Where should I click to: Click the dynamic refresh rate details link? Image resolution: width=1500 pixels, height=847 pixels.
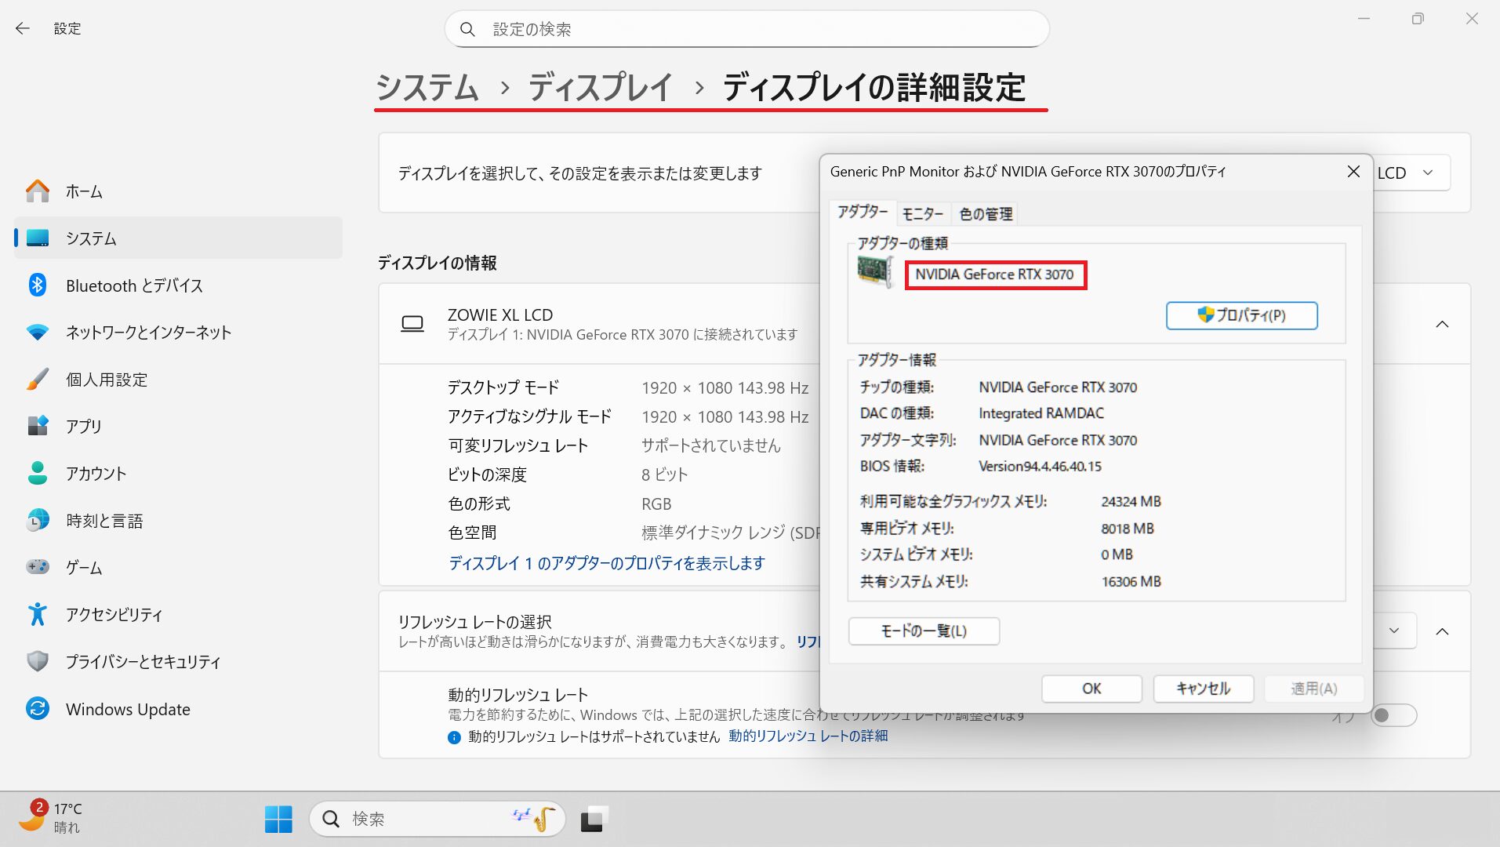click(808, 736)
